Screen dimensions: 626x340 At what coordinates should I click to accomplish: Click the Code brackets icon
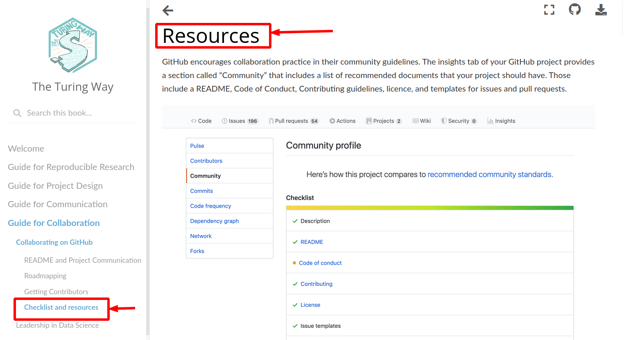pyautogui.click(x=194, y=121)
